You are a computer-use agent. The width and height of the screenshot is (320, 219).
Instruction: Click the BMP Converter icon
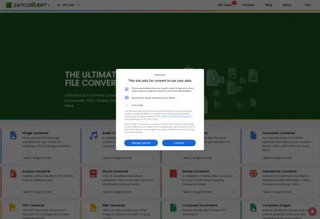click(93, 208)
